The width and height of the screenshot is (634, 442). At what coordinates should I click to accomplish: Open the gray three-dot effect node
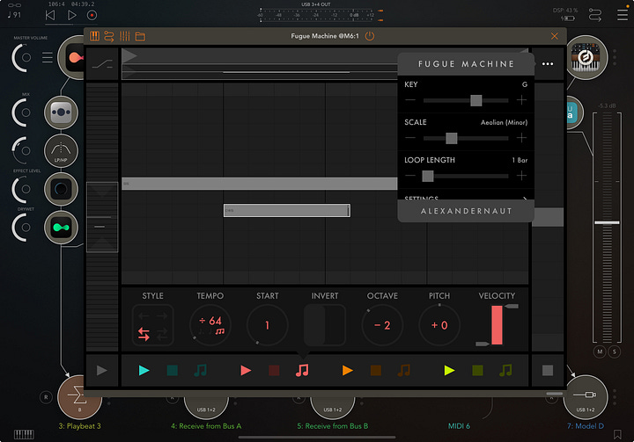pyautogui.click(x=61, y=112)
